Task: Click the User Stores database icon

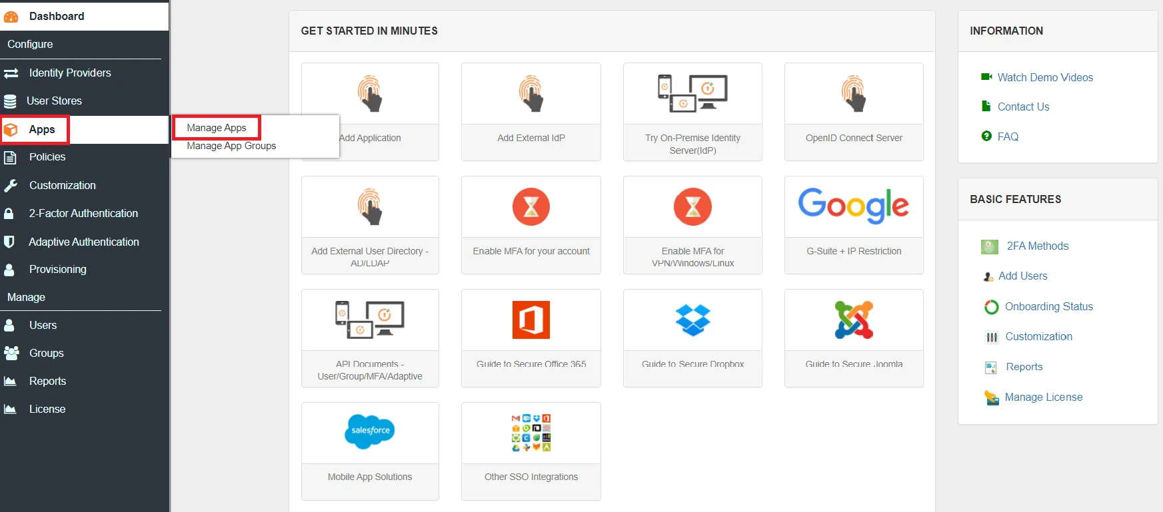Action: pyautogui.click(x=10, y=101)
